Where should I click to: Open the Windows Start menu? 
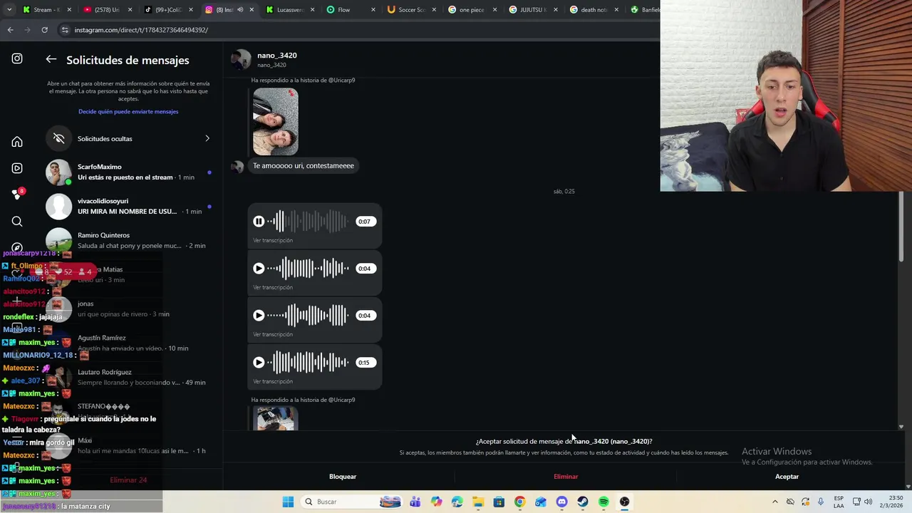288,502
